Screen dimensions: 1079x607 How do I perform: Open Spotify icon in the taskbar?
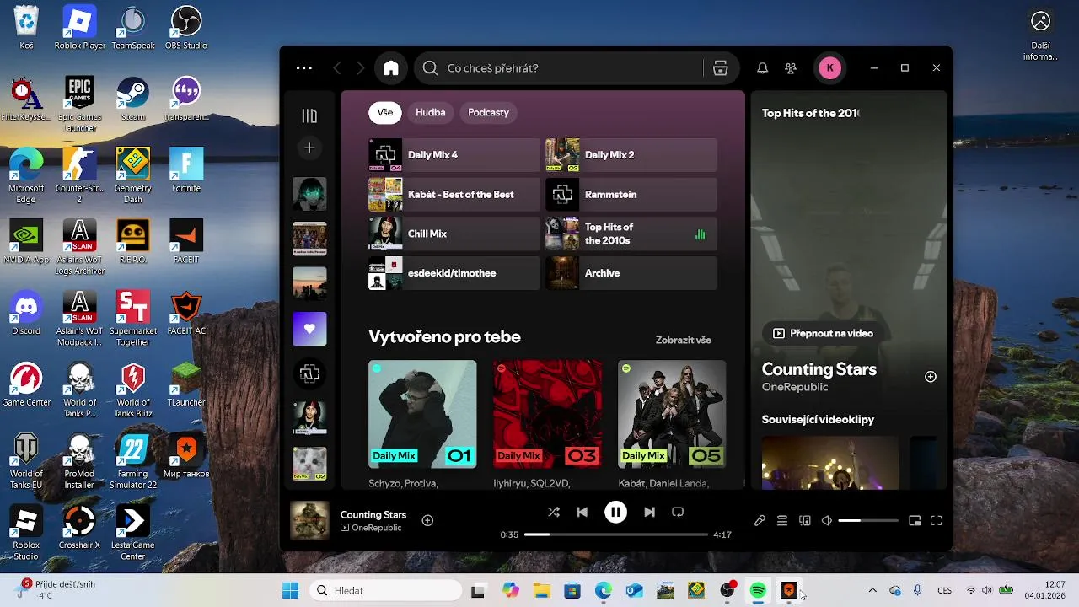(x=758, y=590)
